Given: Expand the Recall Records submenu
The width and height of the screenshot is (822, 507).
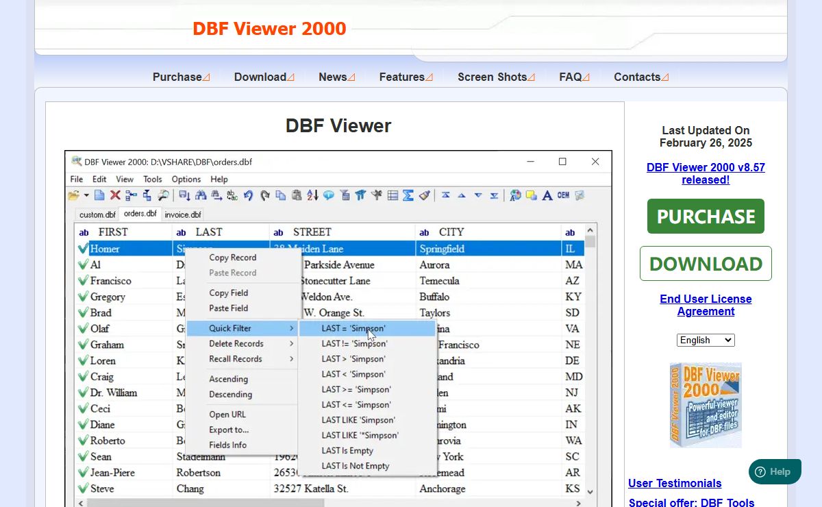Looking at the screenshot, I should point(242,358).
